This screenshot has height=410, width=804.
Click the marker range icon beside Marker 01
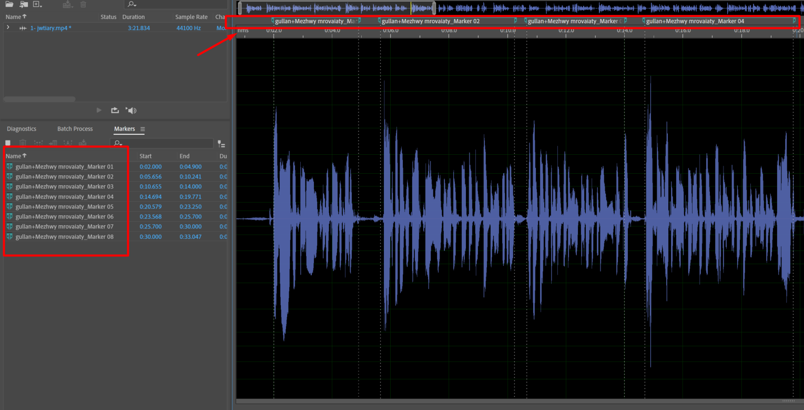coord(9,167)
